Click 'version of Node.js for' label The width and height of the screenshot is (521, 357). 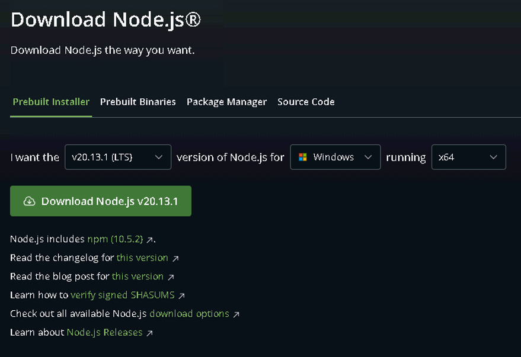(230, 157)
